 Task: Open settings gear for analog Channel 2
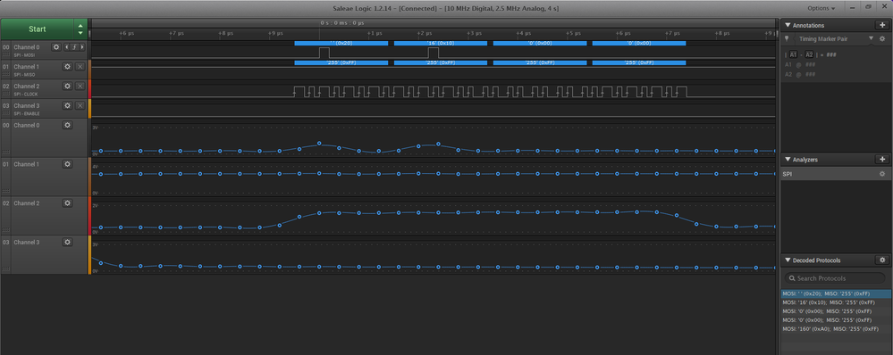pyautogui.click(x=67, y=202)
